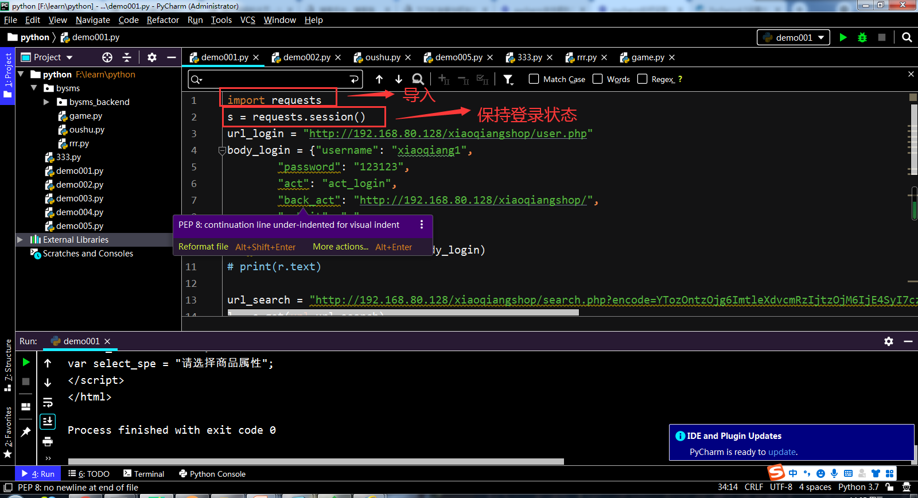Open the demo001 run configuration dropdown

(793, 37)
